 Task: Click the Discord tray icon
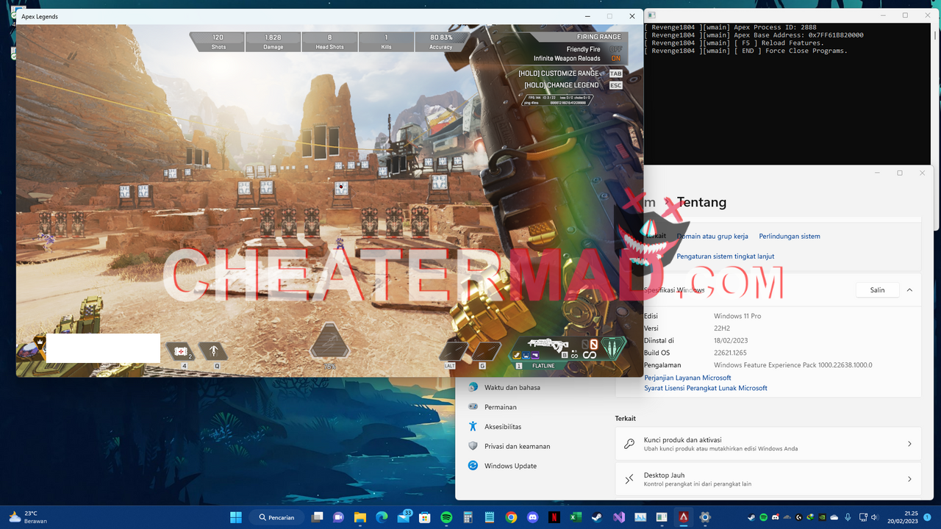click(x=775, y=517)
